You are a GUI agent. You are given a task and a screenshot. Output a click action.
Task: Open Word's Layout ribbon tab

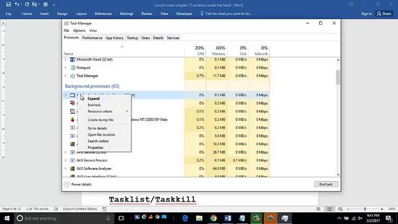[x=81, y=14]
